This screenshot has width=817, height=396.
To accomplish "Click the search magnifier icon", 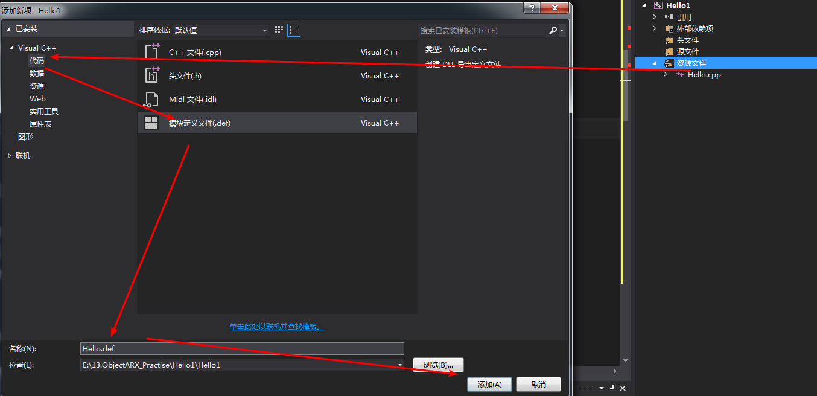I will point(553,30).
